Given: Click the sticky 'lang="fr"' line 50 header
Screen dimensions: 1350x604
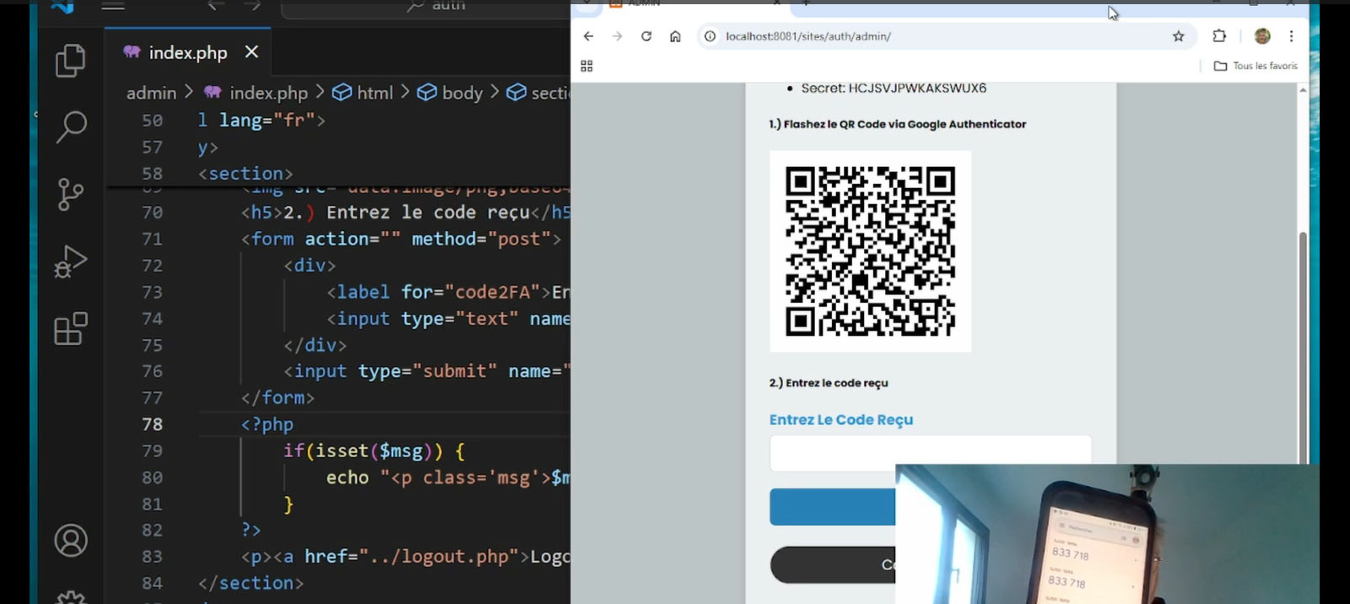Looking at the screenshot, I should tap(261, 120).
